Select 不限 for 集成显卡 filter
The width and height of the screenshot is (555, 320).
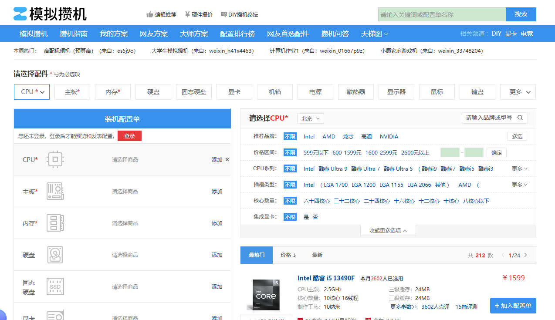pyautogui.click(x=290, y=216)
